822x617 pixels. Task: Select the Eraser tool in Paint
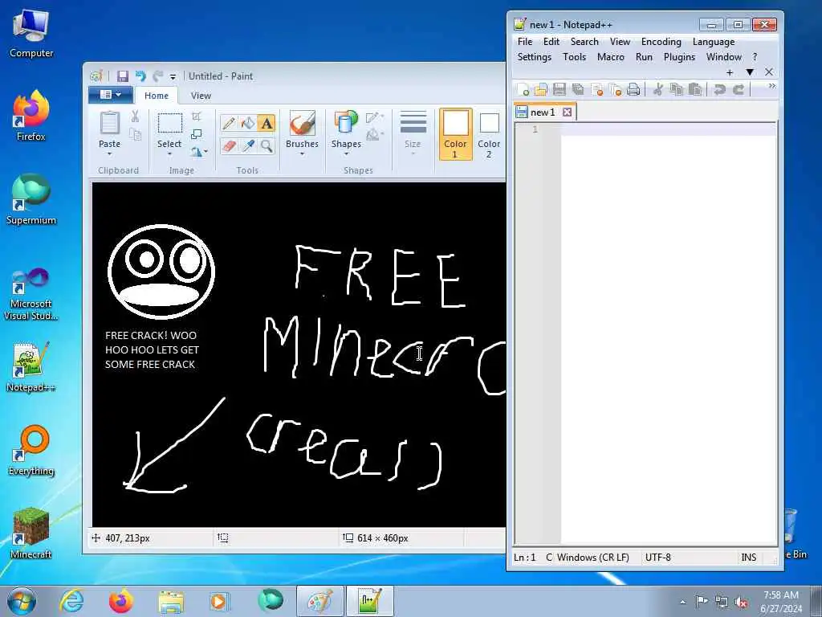[229, 146]
